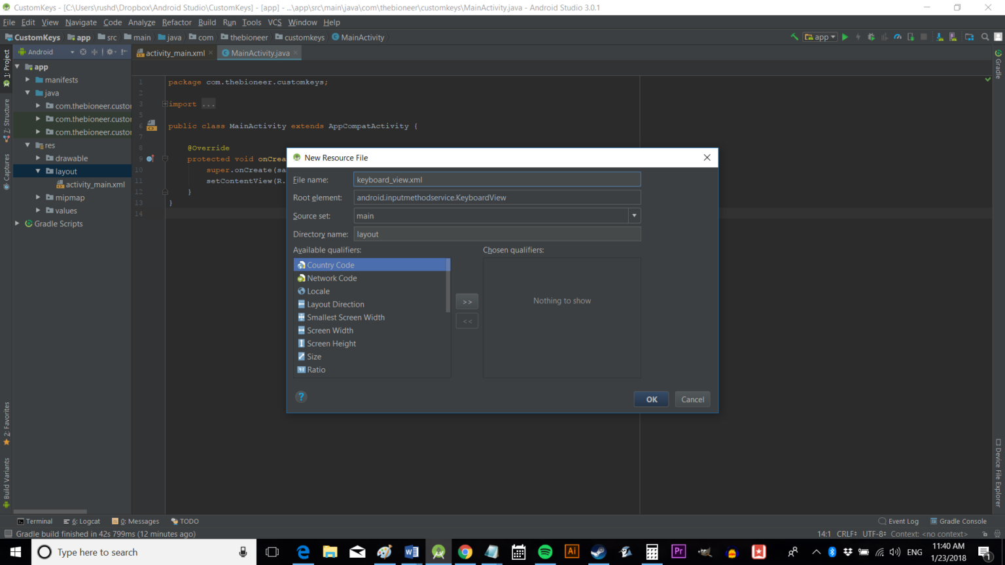Click the Make Project hammer icon

[794, 37]
